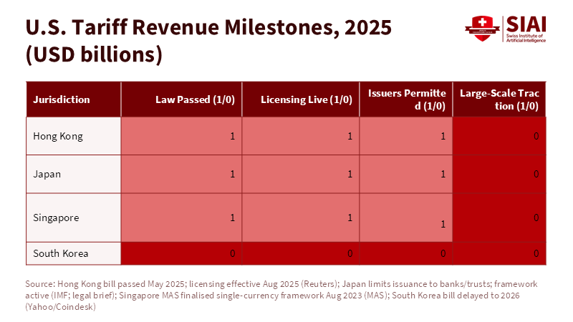The height and width of the screenshot is (322, 573).
Task: Click Hong Kong's Law Passed cell
Action: coord(182,136)
